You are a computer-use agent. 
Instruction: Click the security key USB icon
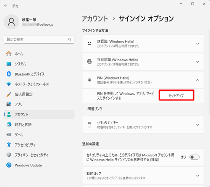[89, 125]
